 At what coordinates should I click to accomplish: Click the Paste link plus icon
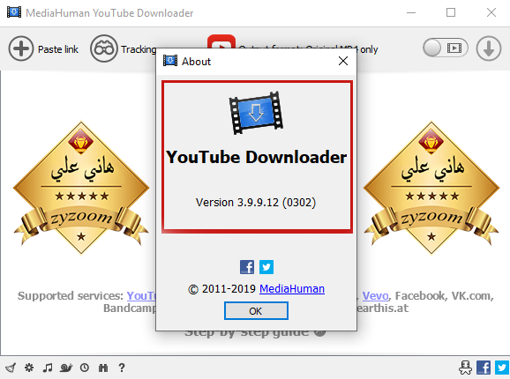[x=21, y=48]
